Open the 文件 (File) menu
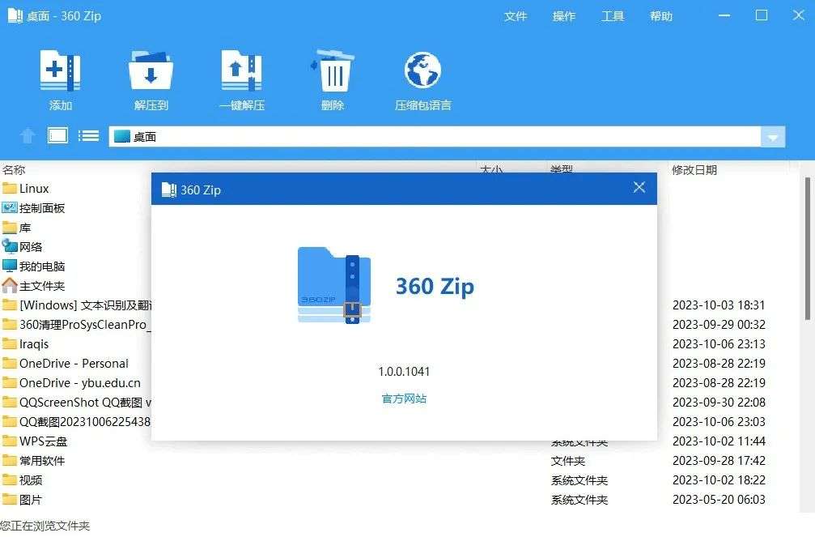The height and width of the screenshot is (537, 815). point(516,15)
